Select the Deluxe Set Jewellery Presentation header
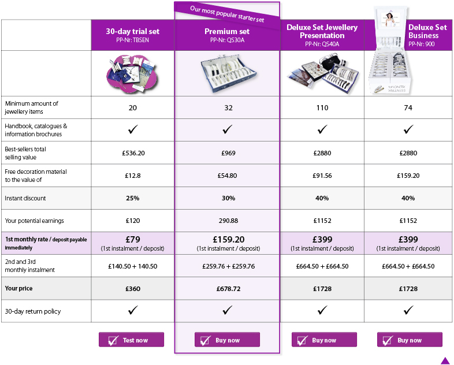The image size is (454, 365). click(322, 35)
